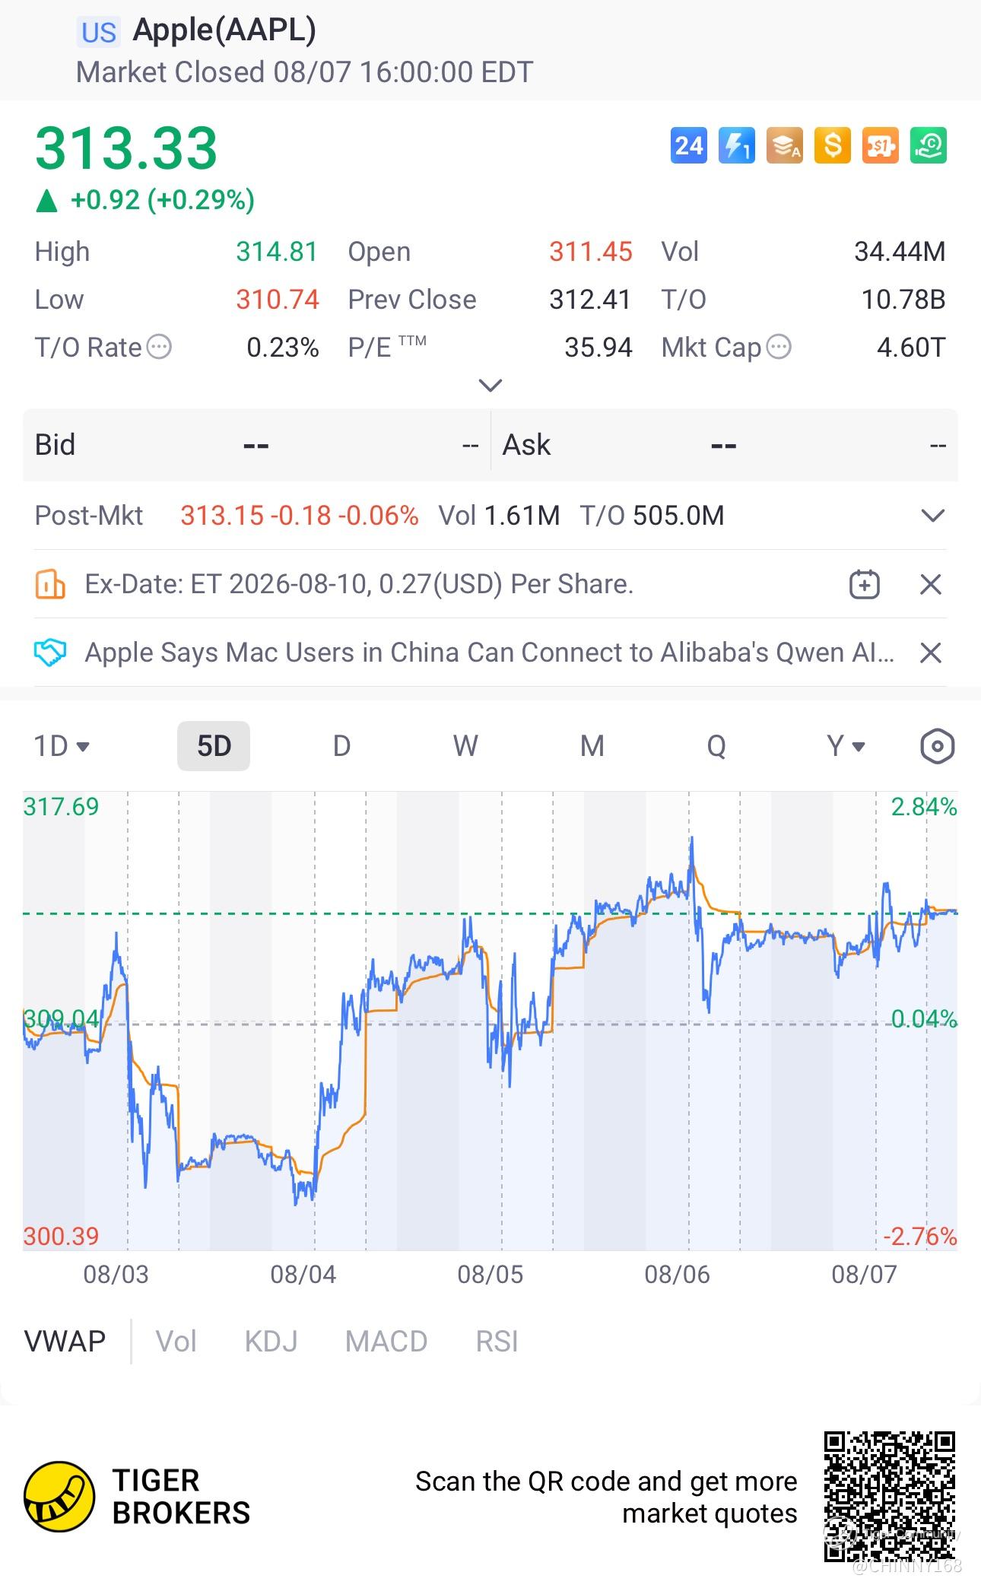The width and height of the screenshot is (981, 1588).
Task: Open the 1D timeframe dropdown
Action: (x=62, y=746)
